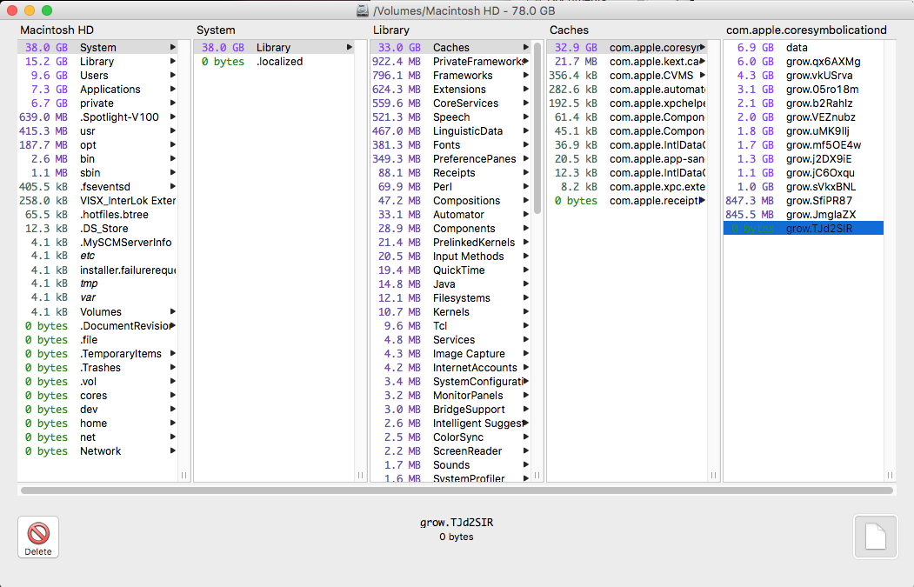Select the .localized item in System
This screenshot has height=587, width=914.
(274, 61)
